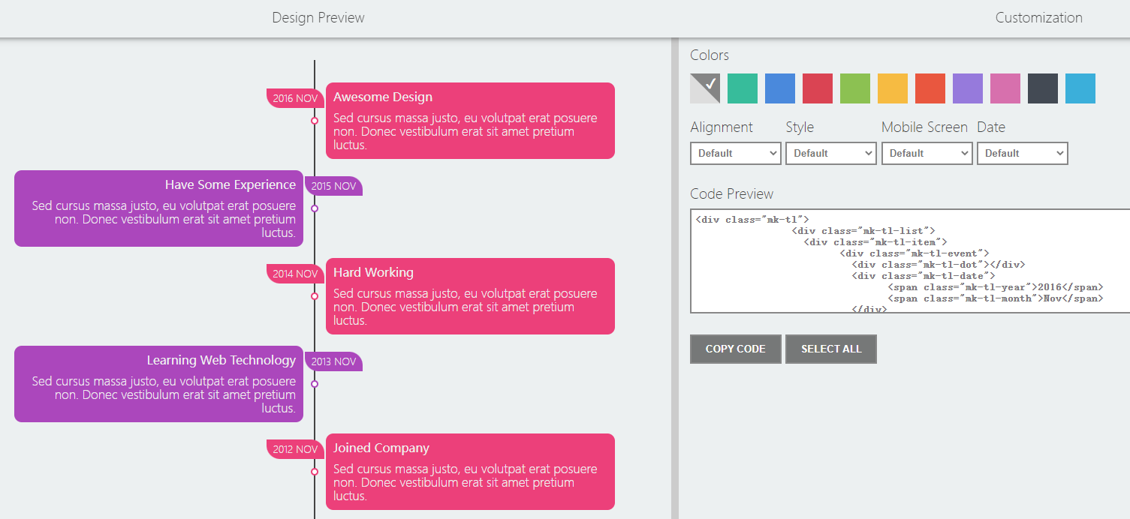Open the Alignment dropdown
1130x519 pixels.
click(x=736, y=153)
